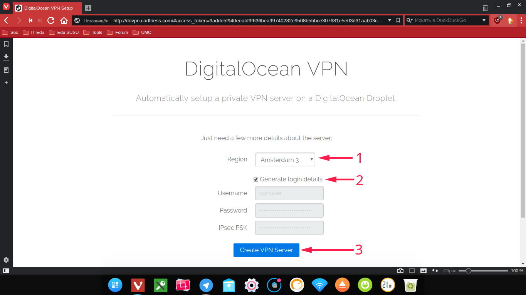This screenshot has width=526, height=295.
Task: Reset zoom with the Сброс button
Action: pos(450,271)
